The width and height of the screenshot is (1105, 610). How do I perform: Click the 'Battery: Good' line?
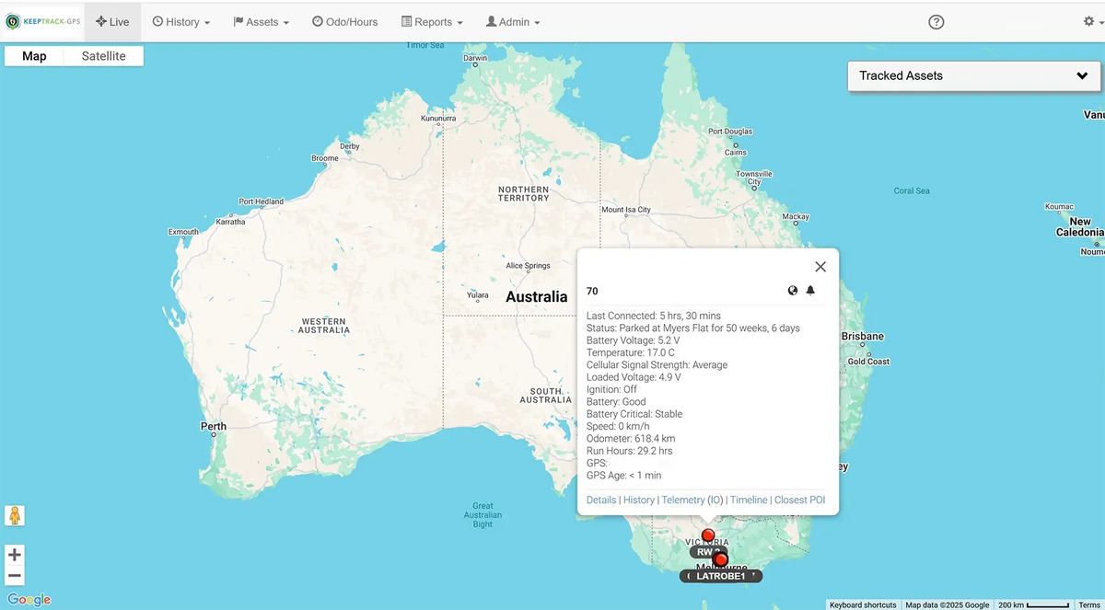click(x=616, y=402)
